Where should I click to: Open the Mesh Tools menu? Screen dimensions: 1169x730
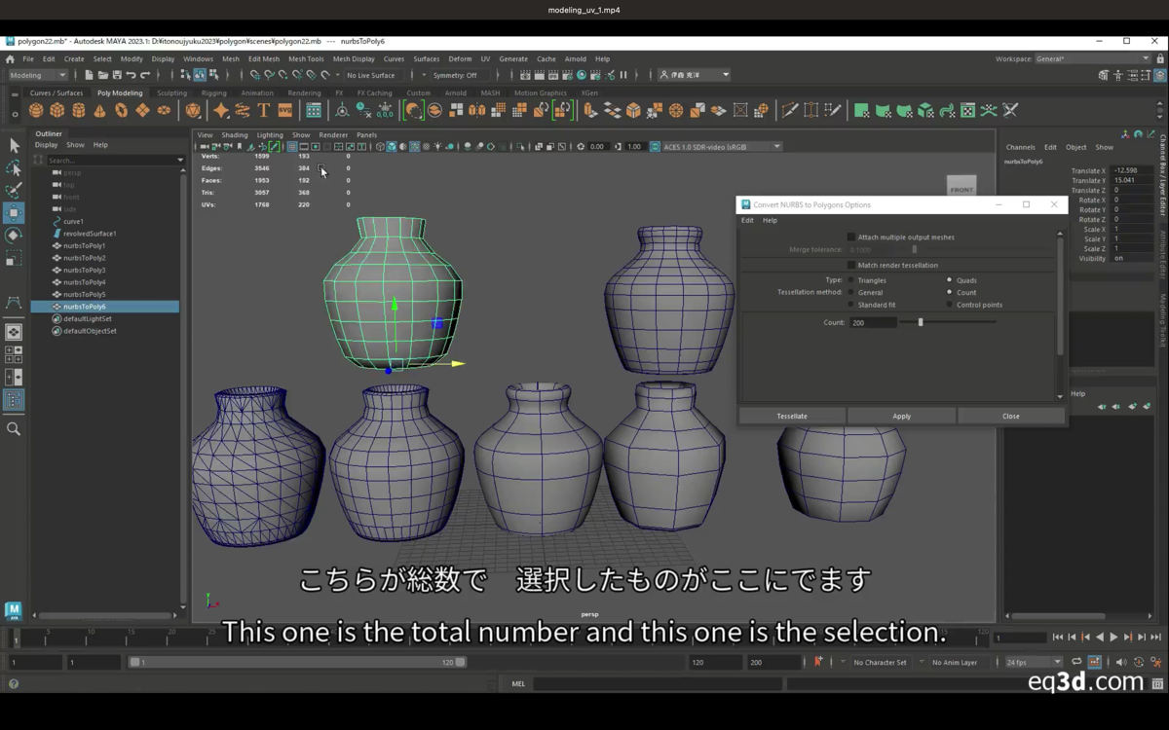(x=306, y=58)
